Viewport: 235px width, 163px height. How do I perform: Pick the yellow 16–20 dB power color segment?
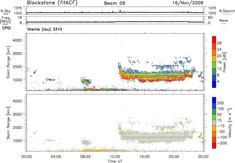(214, 59)
